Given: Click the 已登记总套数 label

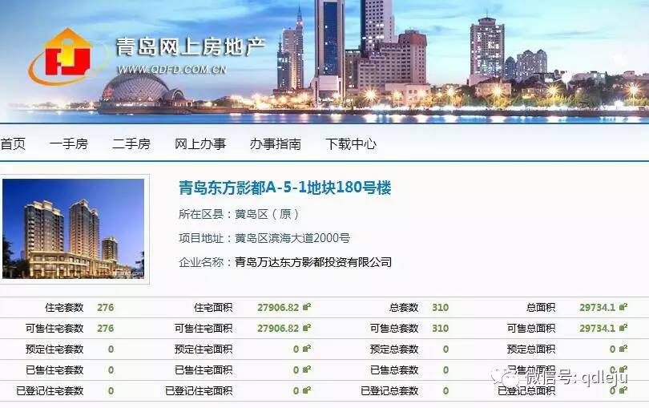Looking at the screenshot, I should pyautogui.click(x=389, y=390).
